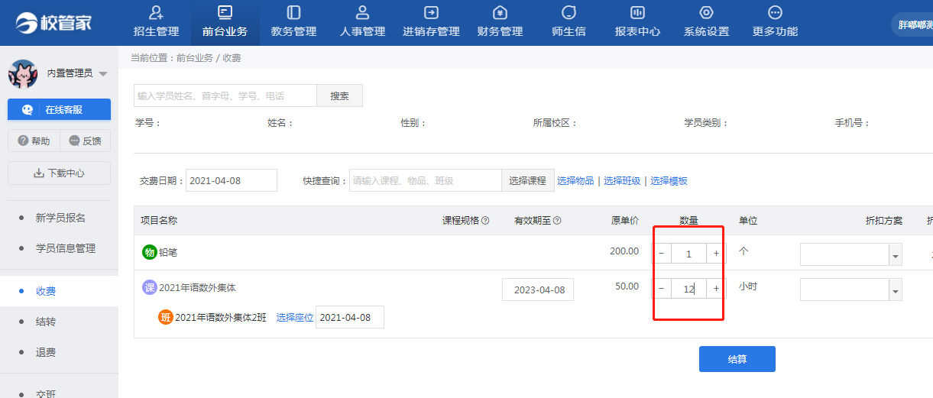Click the 帮助 help button
Viewport: 933px width, 398px height.
click(x=33, y=141)
